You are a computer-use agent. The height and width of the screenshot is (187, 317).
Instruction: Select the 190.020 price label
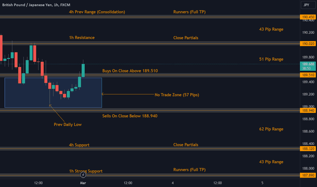[308, 44]
